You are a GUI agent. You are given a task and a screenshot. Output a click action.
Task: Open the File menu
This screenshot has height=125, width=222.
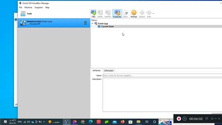20,8
